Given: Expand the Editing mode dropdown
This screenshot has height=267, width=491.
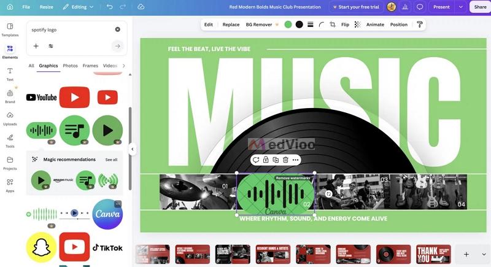Looking at the screenshot, I should (x=79, y=7).
